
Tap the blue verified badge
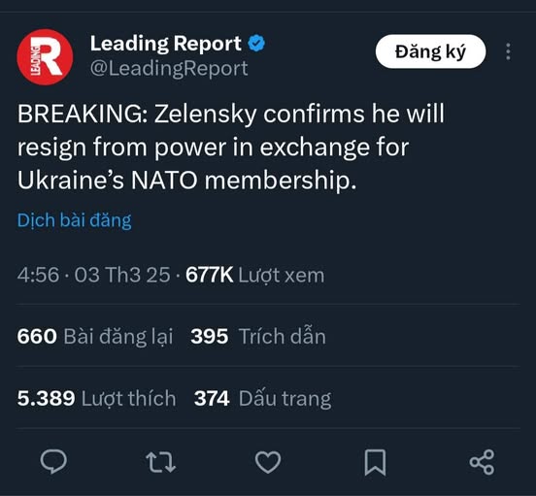point(256,43)
